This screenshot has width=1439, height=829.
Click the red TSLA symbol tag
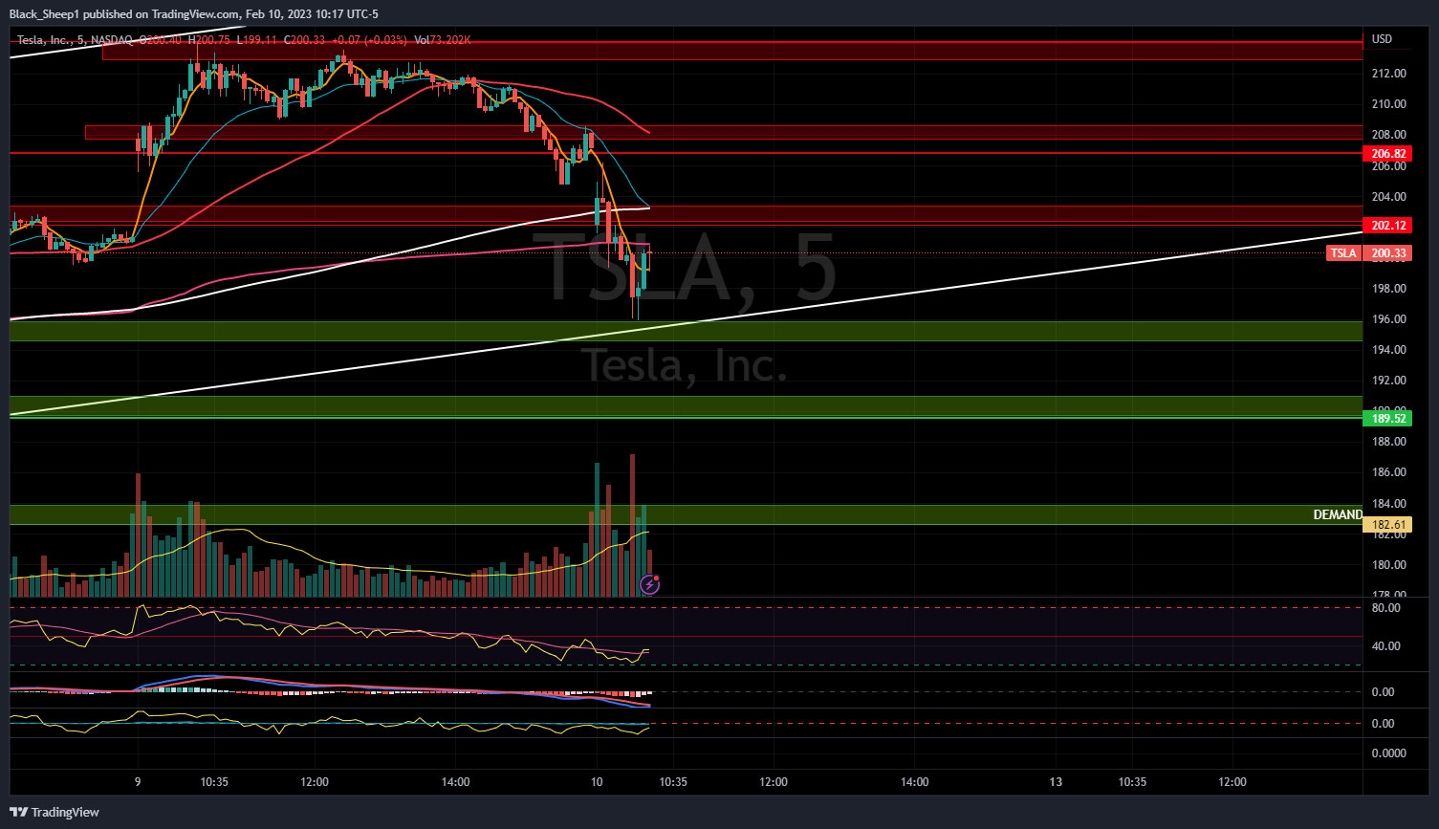click(x=1343, y=253)
